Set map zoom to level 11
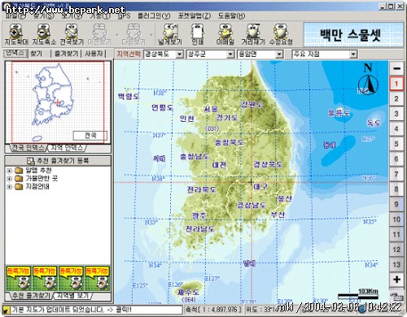407x317 pixels. click(396, 234)
